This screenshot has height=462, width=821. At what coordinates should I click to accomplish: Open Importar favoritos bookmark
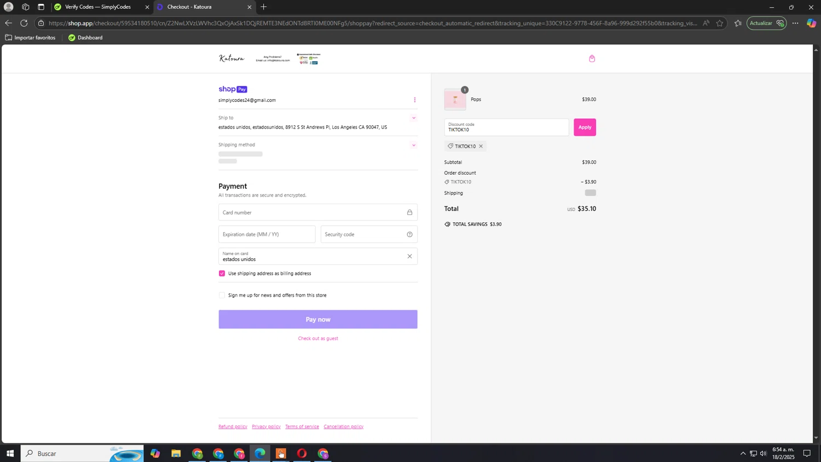click(x=30, y=38)
